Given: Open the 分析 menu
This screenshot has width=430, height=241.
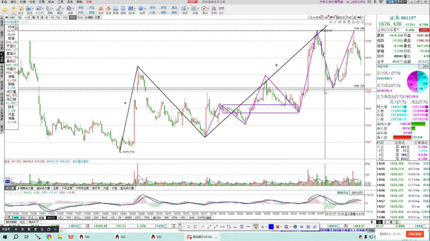Looking at the screenshot, I should point(32,2).
